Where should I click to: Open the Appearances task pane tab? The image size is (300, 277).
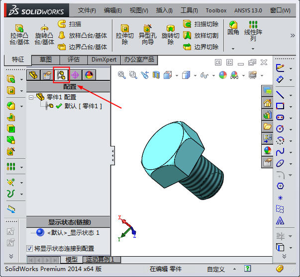(x=268, y=150)
